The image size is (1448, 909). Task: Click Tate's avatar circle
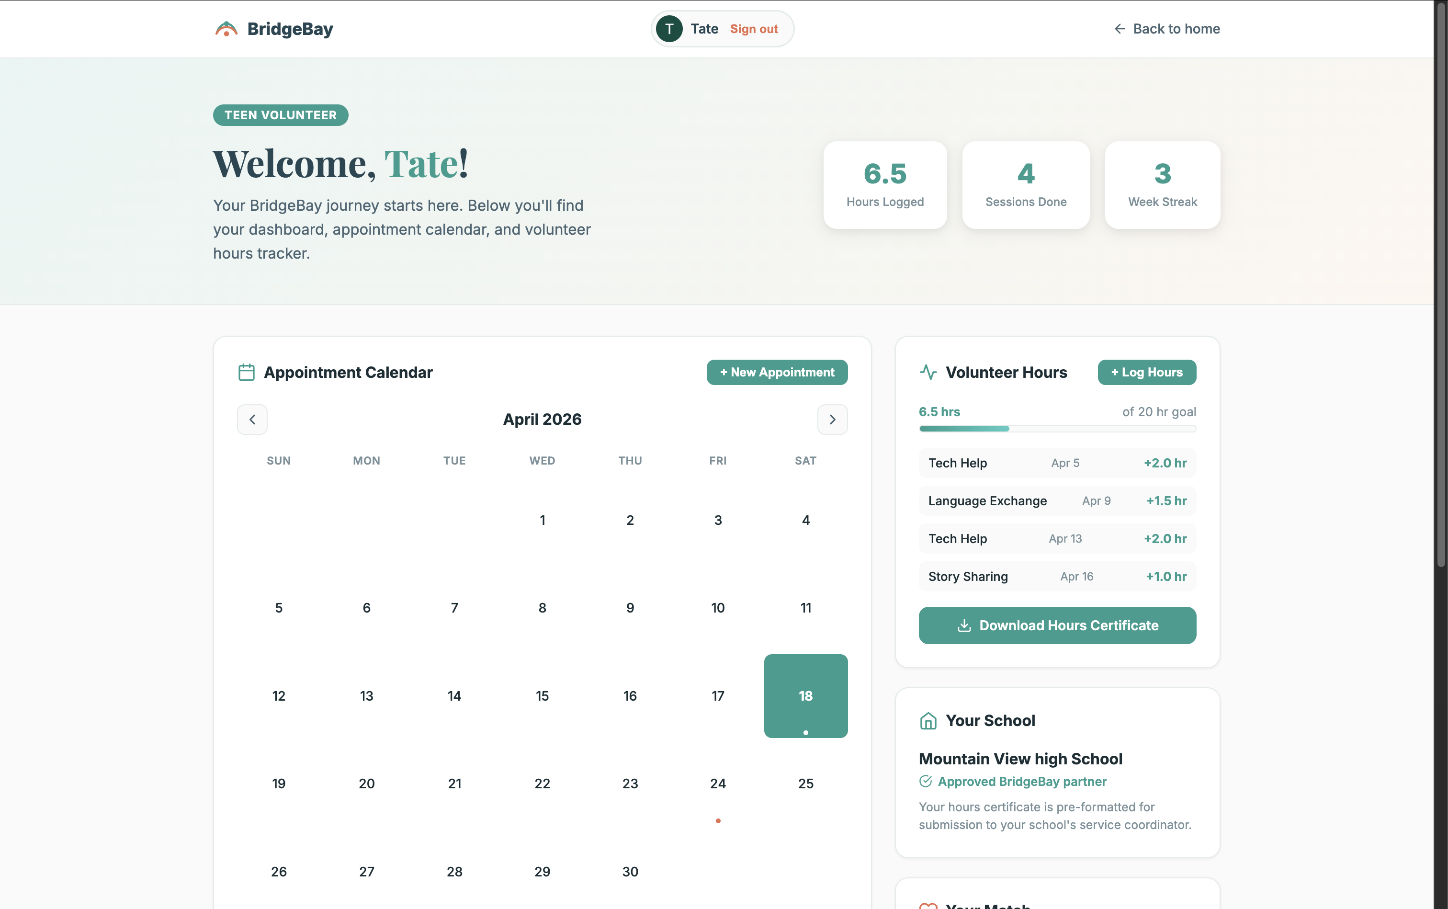[669, 29]
